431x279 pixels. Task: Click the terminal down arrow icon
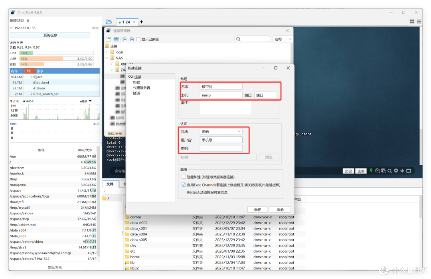[402, 171]
